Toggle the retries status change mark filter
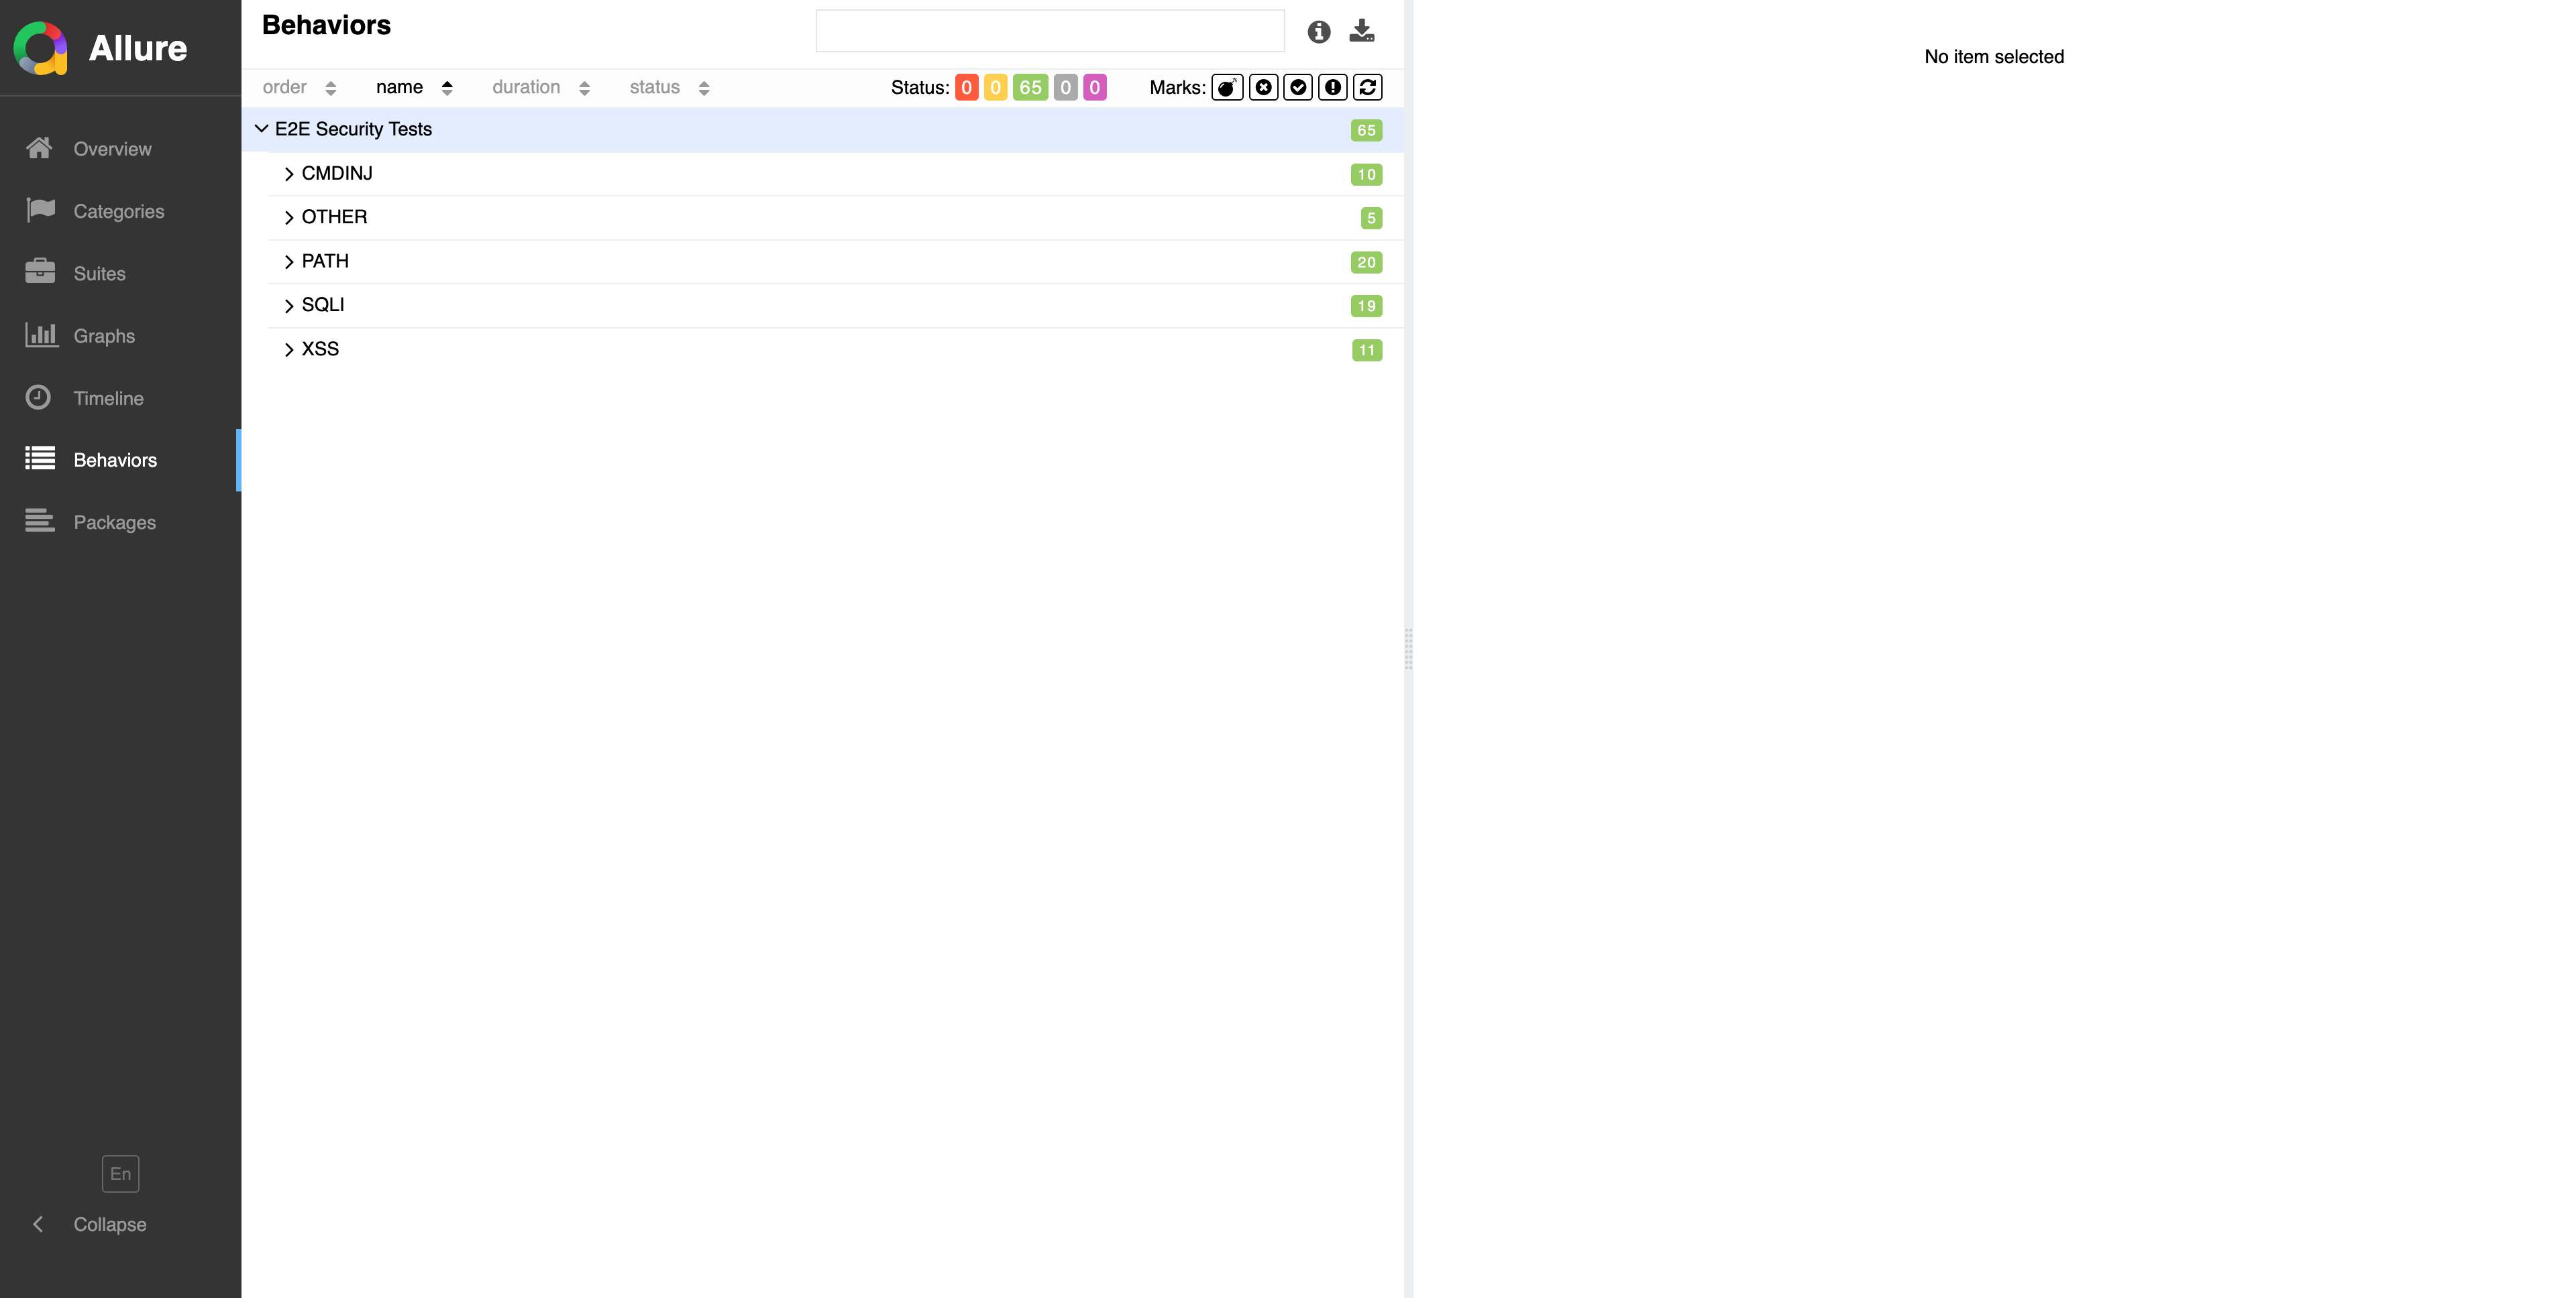The width and height of the screenshot is (2576, 1298). pos(1368,87)
